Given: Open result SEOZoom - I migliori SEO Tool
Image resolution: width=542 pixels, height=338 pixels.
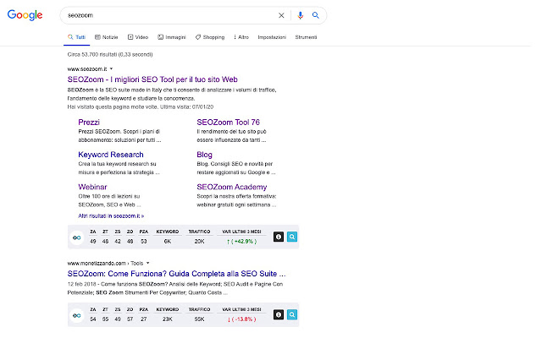Looking at the screenshot, I should click(152, 79).
